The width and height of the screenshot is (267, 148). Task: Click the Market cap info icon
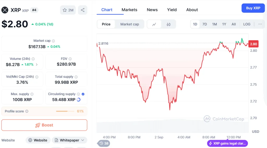[53, 41]
